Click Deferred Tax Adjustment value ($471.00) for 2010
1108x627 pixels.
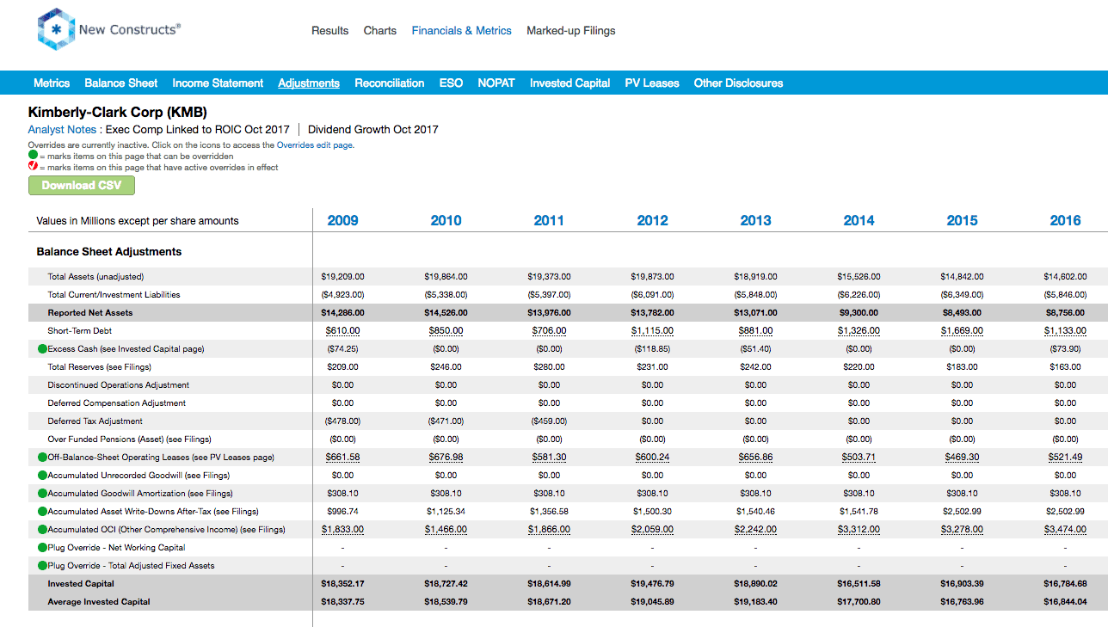pos(446,421)
